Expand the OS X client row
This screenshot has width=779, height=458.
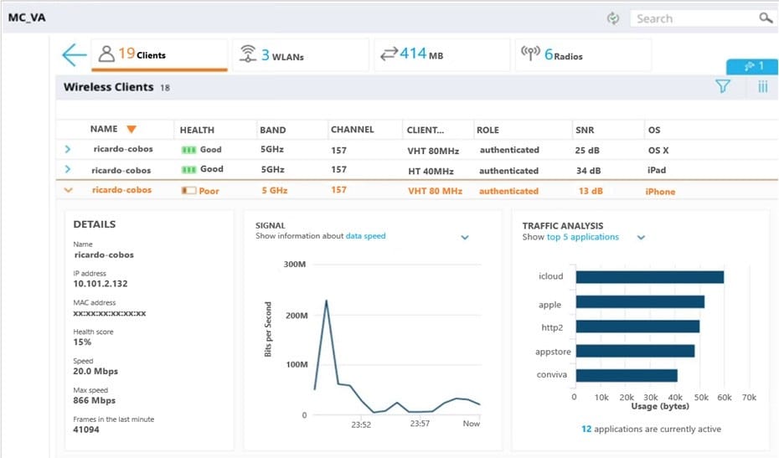pos(69,149)
